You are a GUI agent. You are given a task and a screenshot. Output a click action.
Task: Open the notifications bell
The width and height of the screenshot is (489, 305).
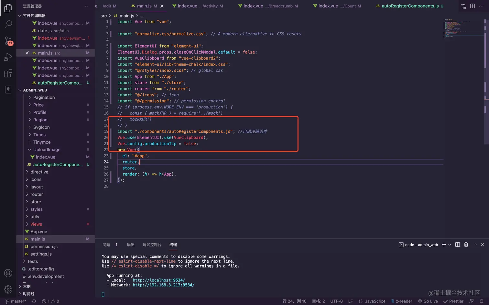coord(481,301)
